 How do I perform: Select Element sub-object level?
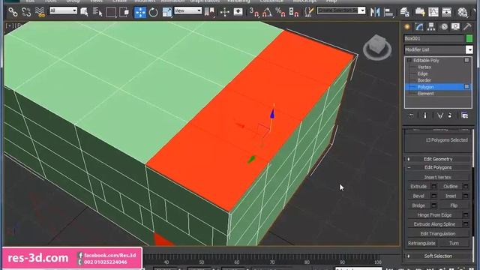tap(425, 94)
